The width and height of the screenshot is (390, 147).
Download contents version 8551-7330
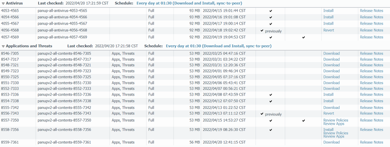(x=331, y=83)
